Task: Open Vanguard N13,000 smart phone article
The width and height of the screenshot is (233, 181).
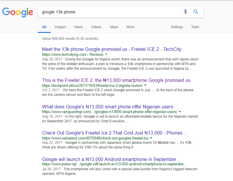Action: (x=110, y=107)
